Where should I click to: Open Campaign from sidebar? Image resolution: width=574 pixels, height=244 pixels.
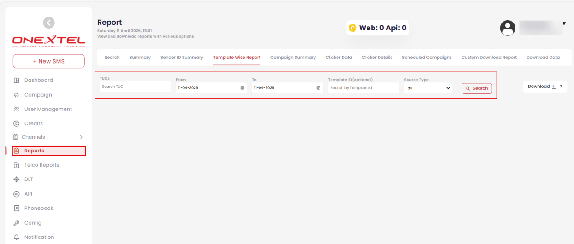point(38,95)
